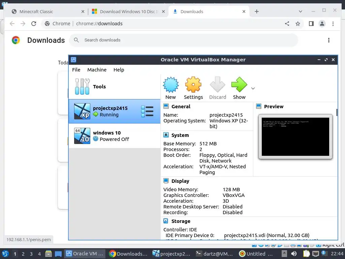Go back in Chrome
The height and width of the screenshot is (259, 345).
click(x=12, y=24)
